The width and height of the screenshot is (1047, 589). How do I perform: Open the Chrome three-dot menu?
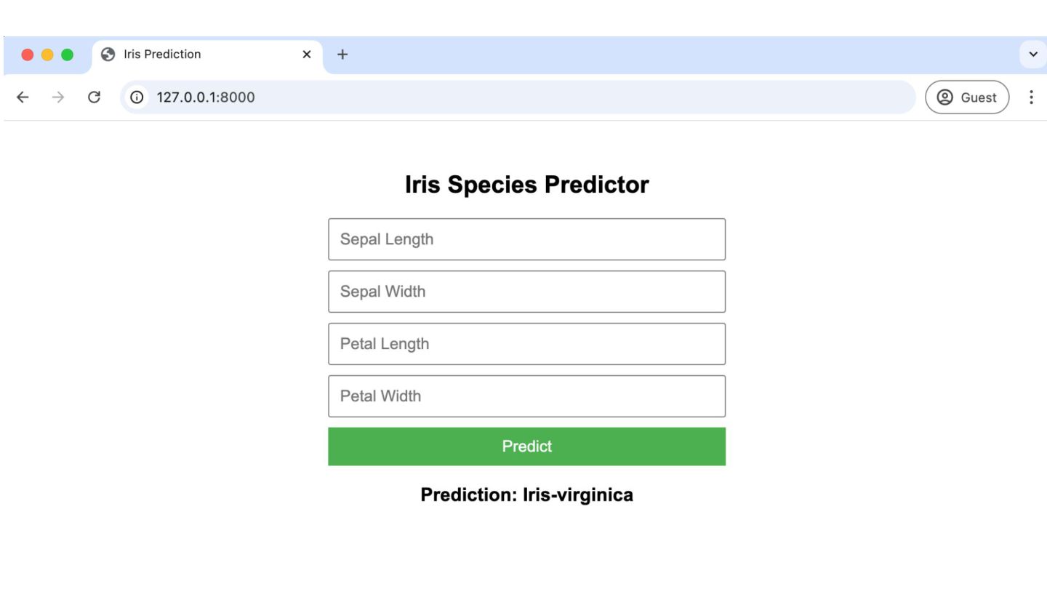pyautogui.click(x=1030, y=97)
